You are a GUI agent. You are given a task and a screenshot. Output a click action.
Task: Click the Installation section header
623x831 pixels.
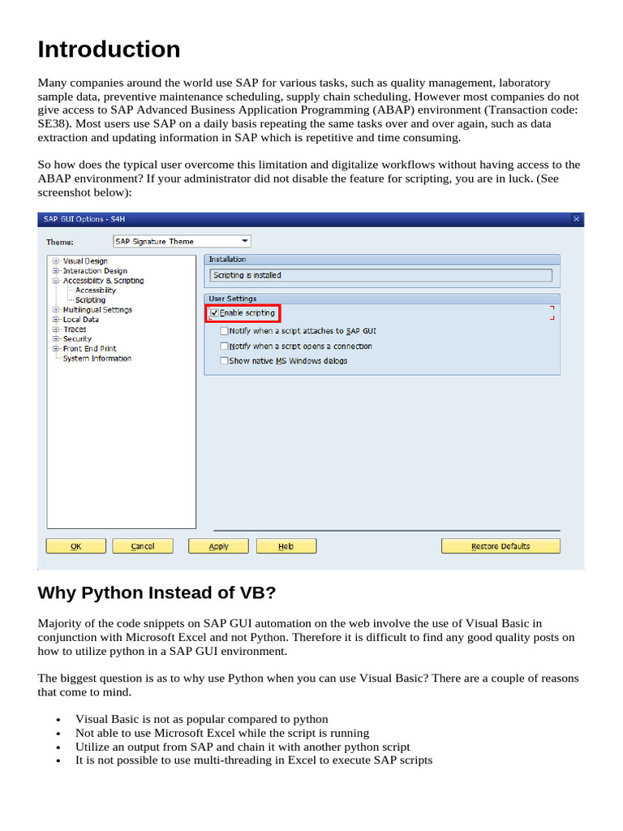[382, 259]
